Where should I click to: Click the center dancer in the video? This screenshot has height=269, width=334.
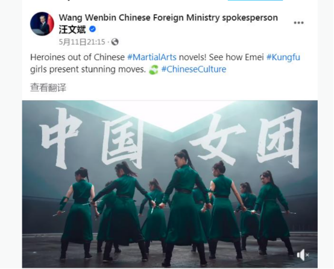click(x=185, y=208)
